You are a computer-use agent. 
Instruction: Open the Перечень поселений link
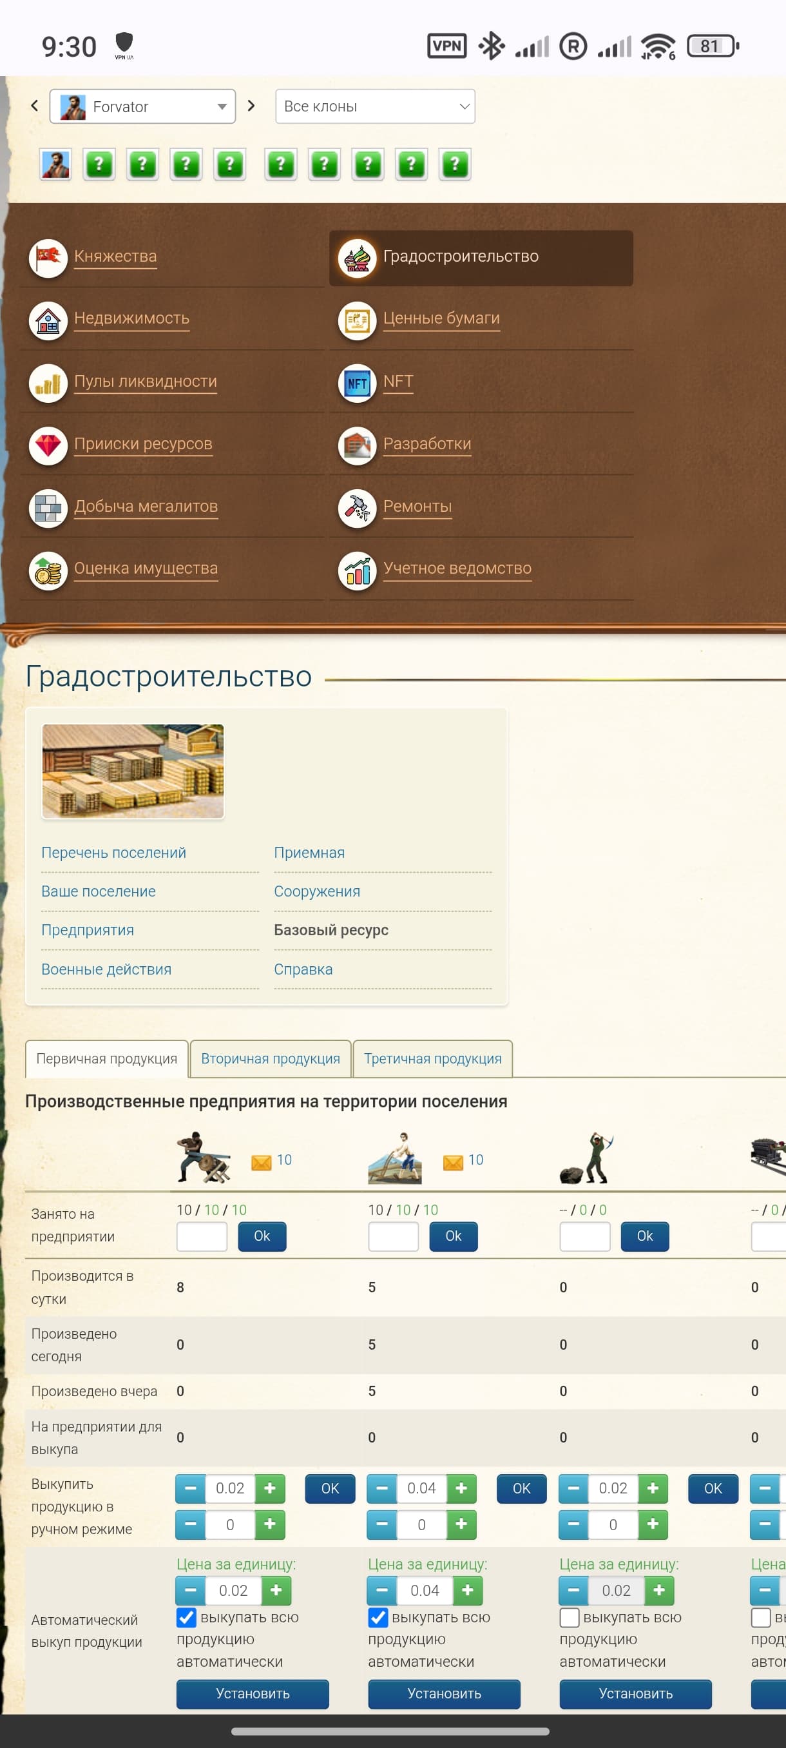[x=113, y=852]
